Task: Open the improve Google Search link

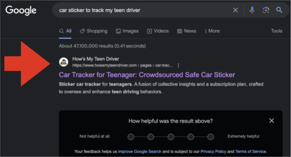Action: (140, 152)
